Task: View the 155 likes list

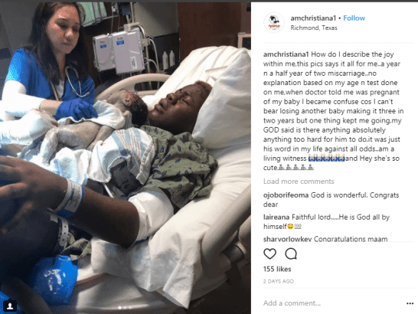Action: (277, 269)
